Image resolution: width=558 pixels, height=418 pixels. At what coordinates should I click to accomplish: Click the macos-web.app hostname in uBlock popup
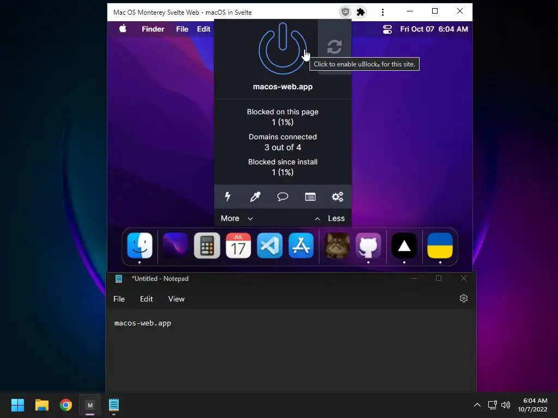283,87
